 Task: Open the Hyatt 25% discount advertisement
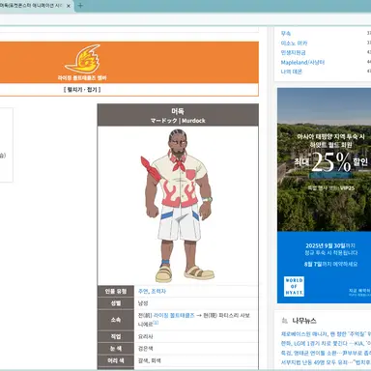pos(324,195)
